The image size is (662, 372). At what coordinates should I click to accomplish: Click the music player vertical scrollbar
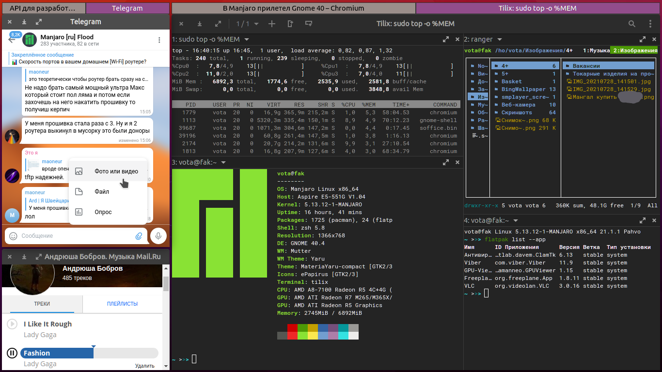166,284
